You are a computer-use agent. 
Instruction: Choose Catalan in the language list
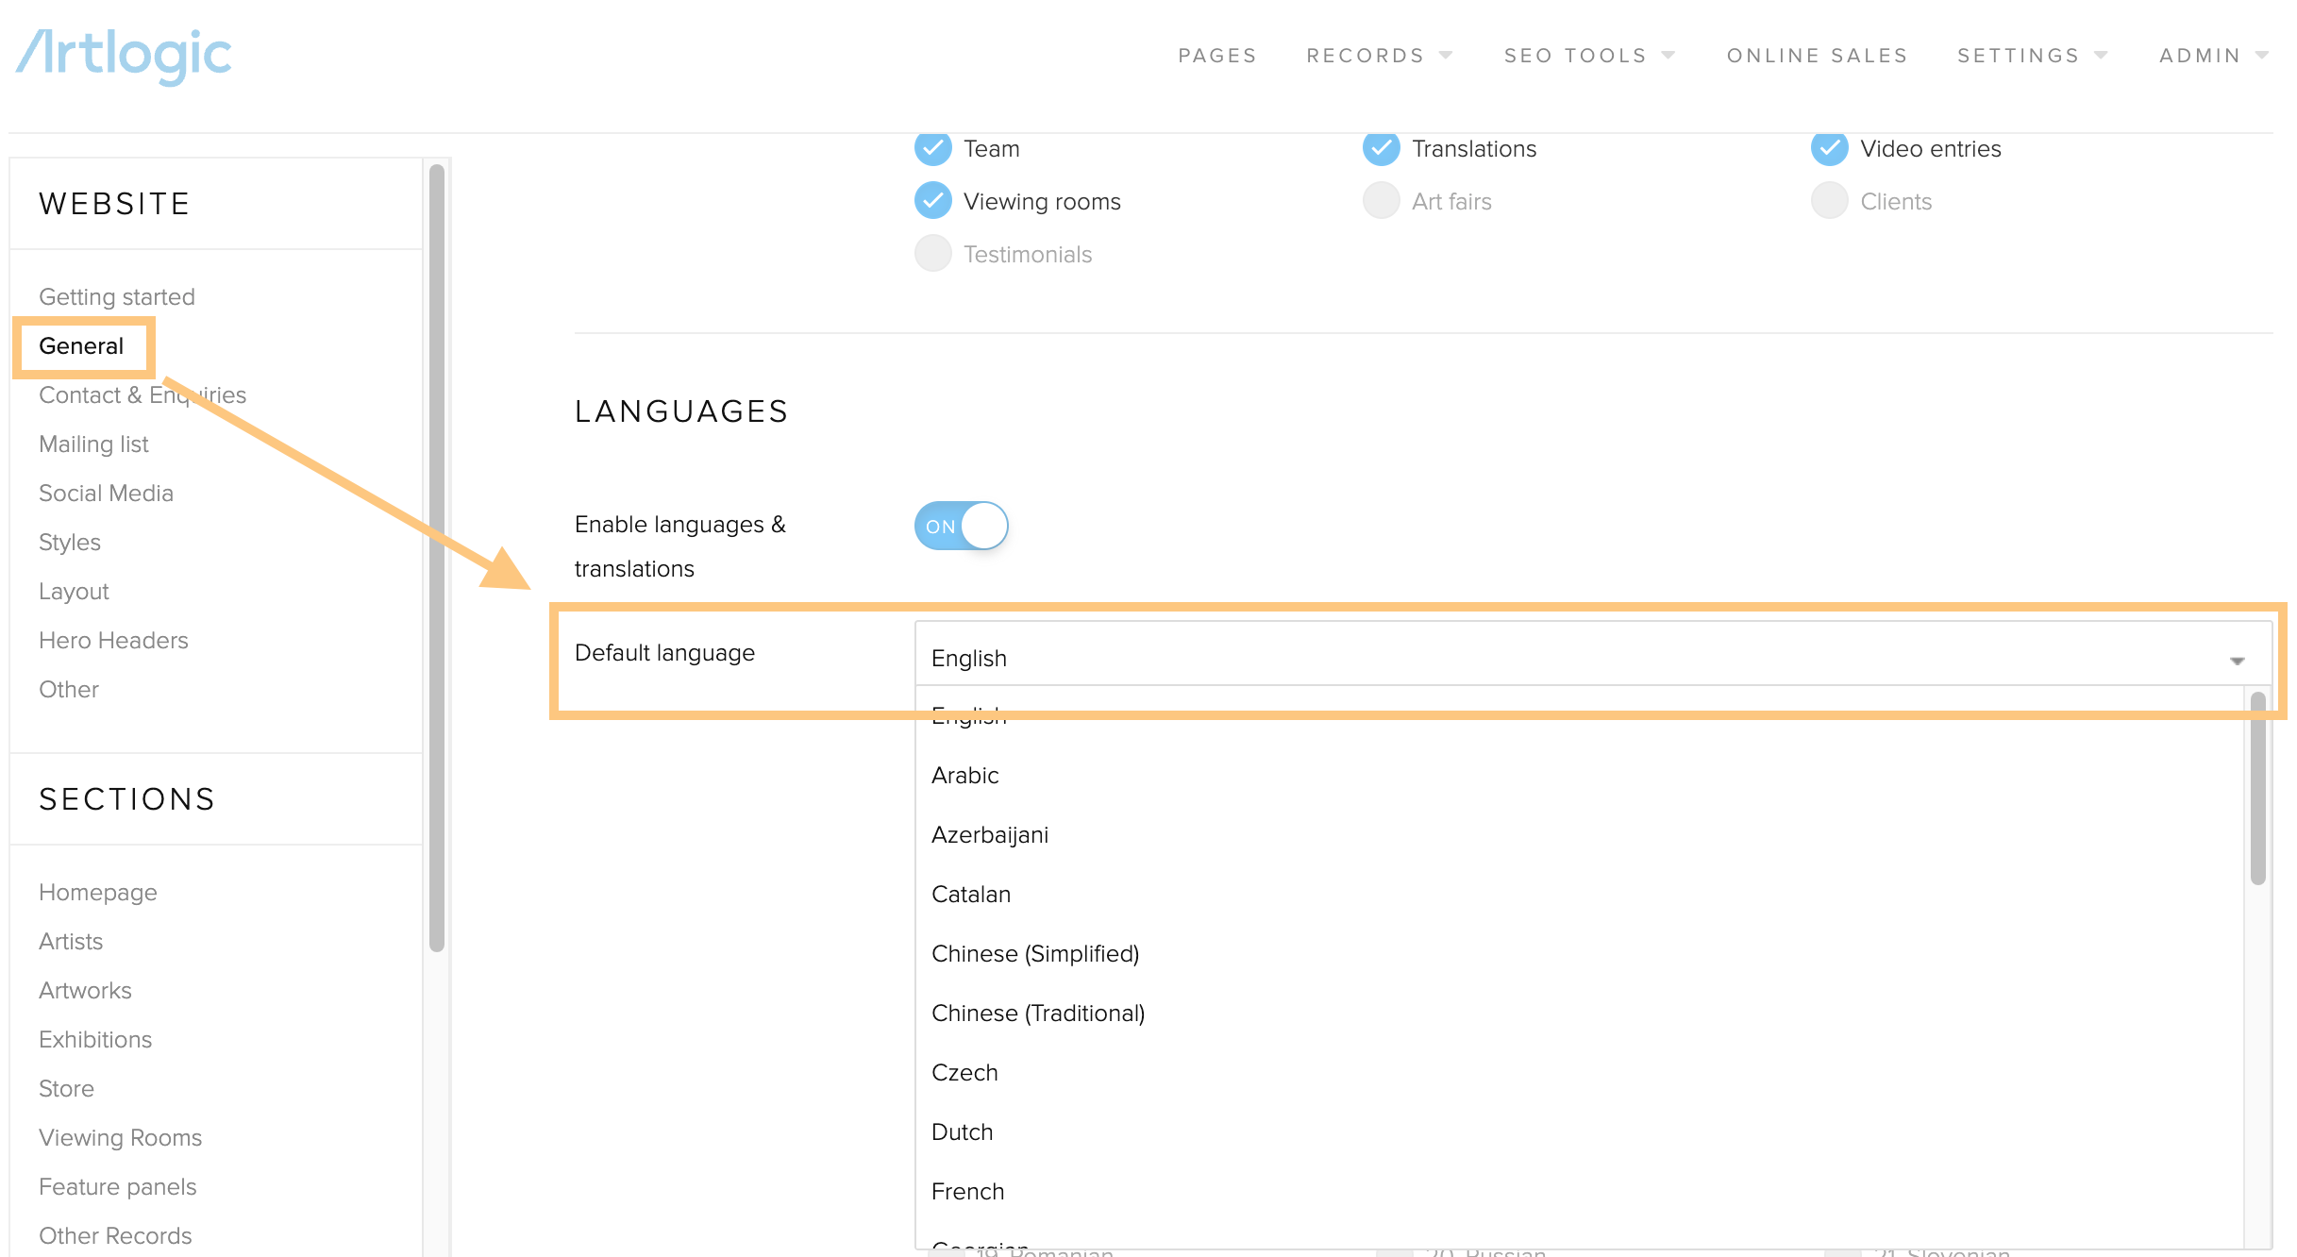pos(970,894)
